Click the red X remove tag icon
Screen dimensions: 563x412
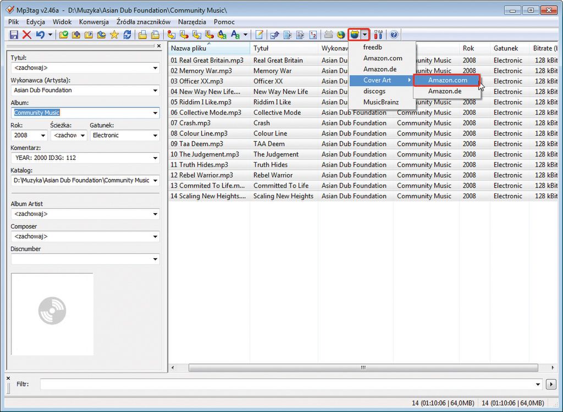pos(26,35)
